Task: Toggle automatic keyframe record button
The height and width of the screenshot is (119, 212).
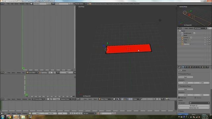Action: click(98, 113)
